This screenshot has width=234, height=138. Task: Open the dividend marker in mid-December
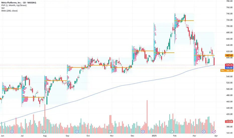click(143, 131)
